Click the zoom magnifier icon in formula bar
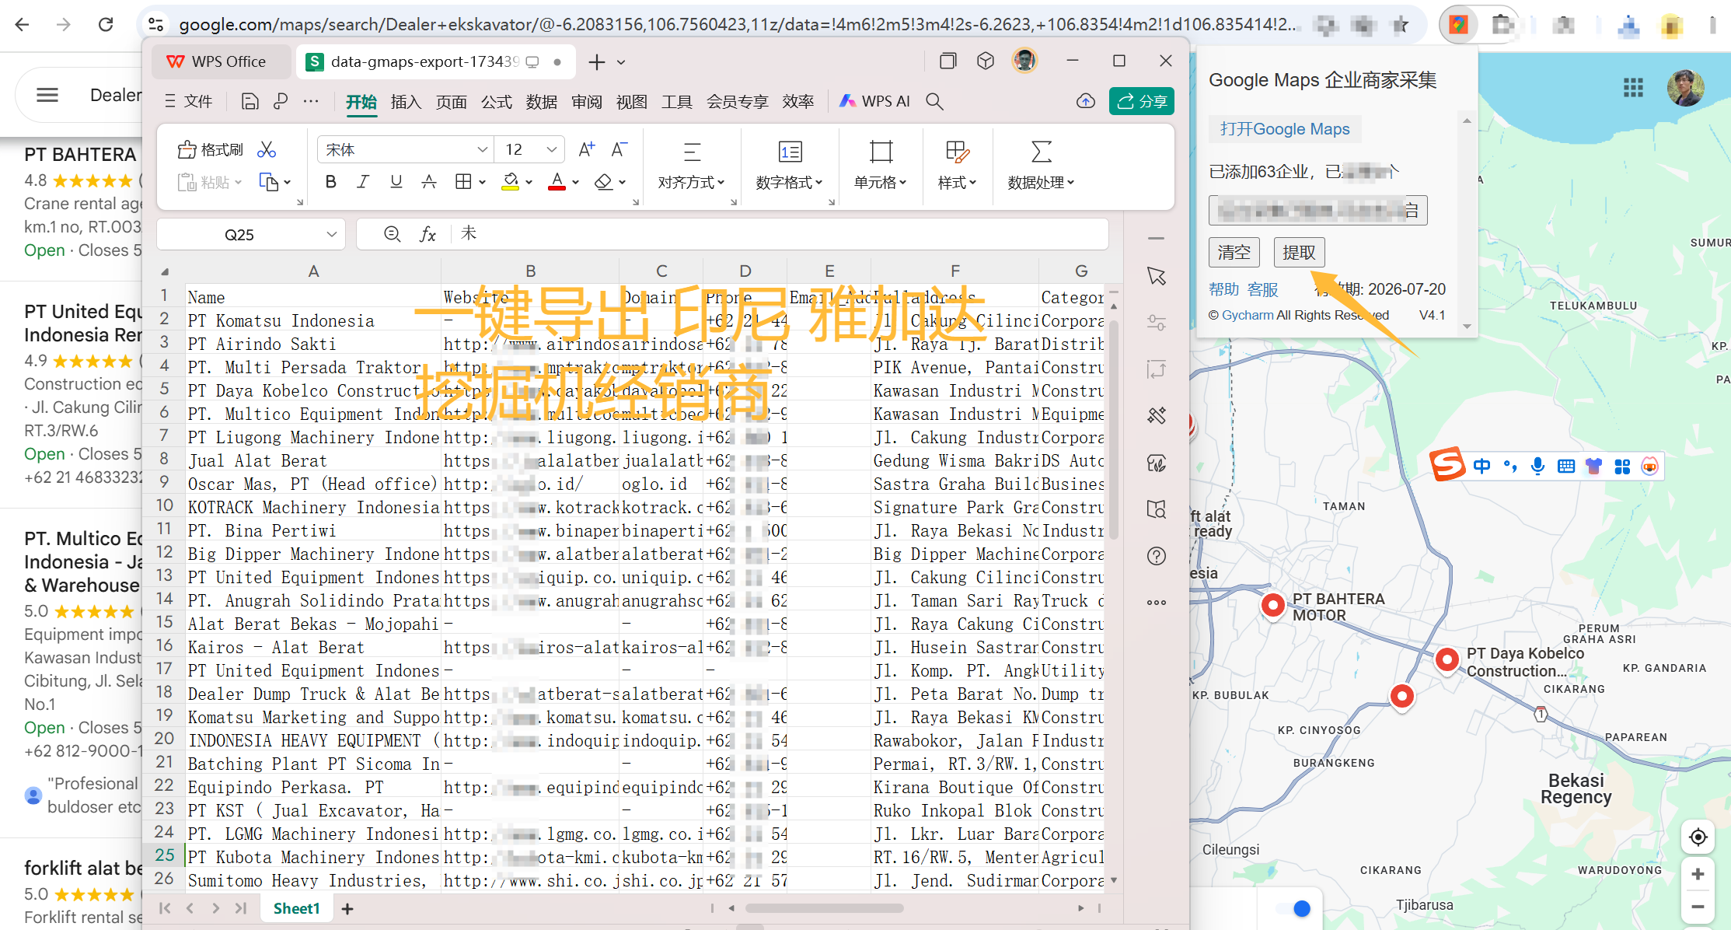1731x930 pixels. coord(393,234)
